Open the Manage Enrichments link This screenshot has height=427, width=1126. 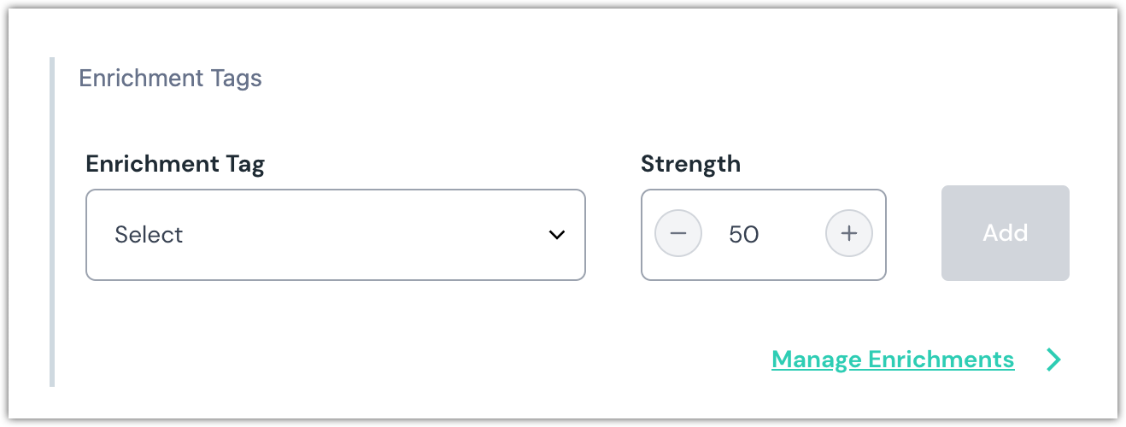tap(893, 360)
